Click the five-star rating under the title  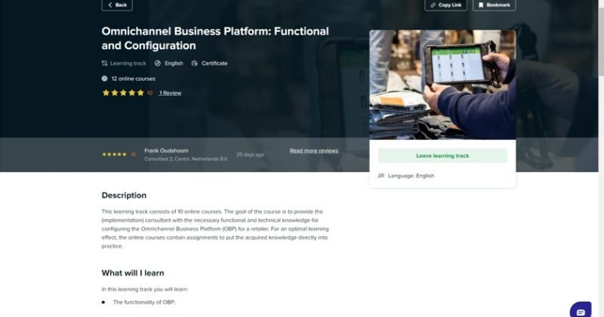pyautogui.click(x=123, y=93)
